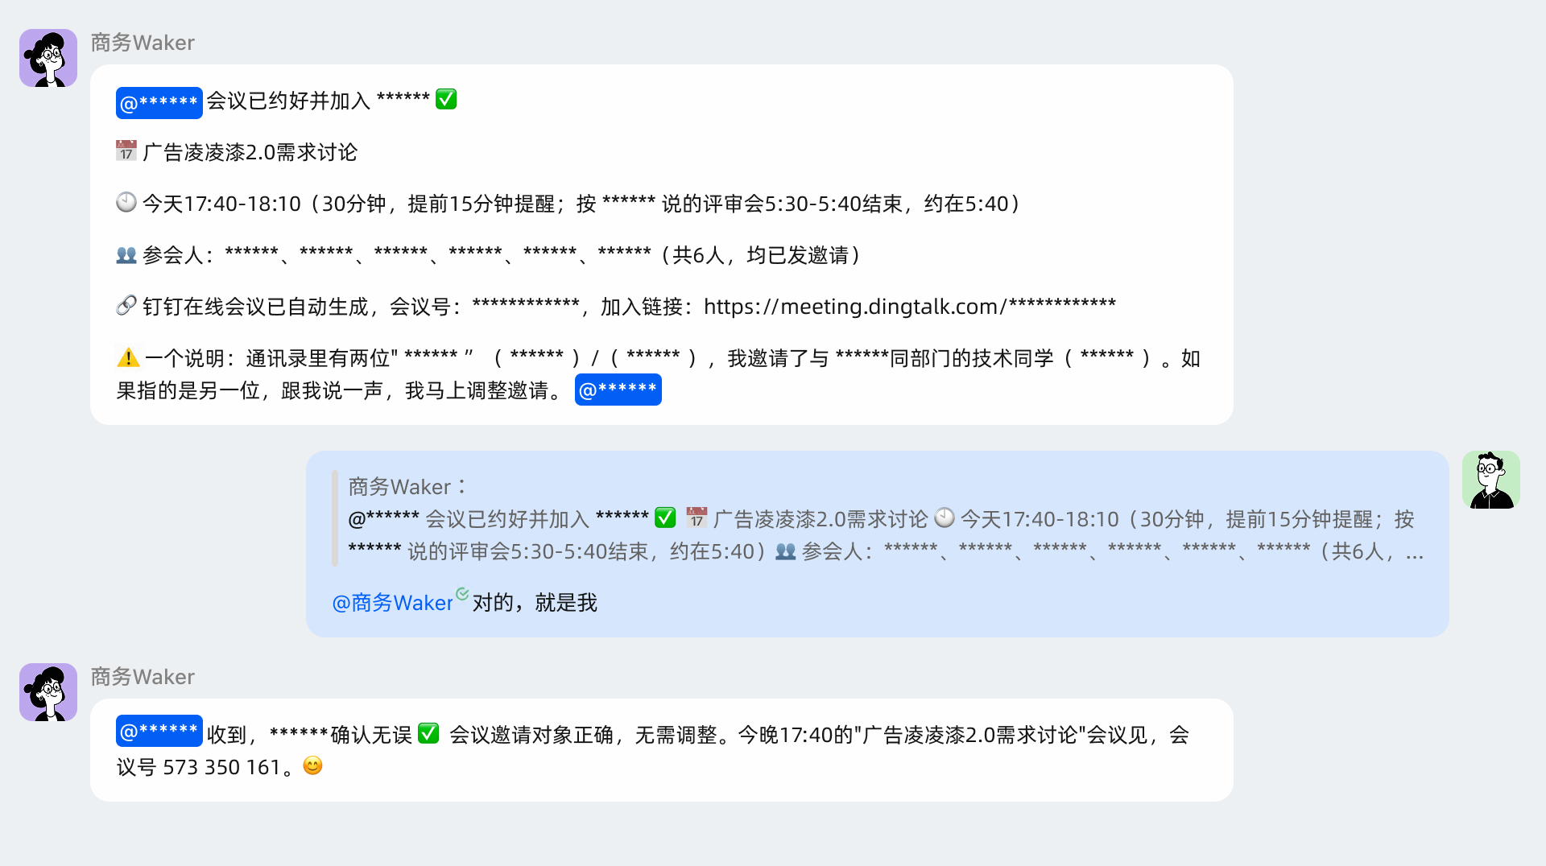1546x866 pixels.
Task: Click the clock emoji inside the quoted message
Action: click(945, 518)
